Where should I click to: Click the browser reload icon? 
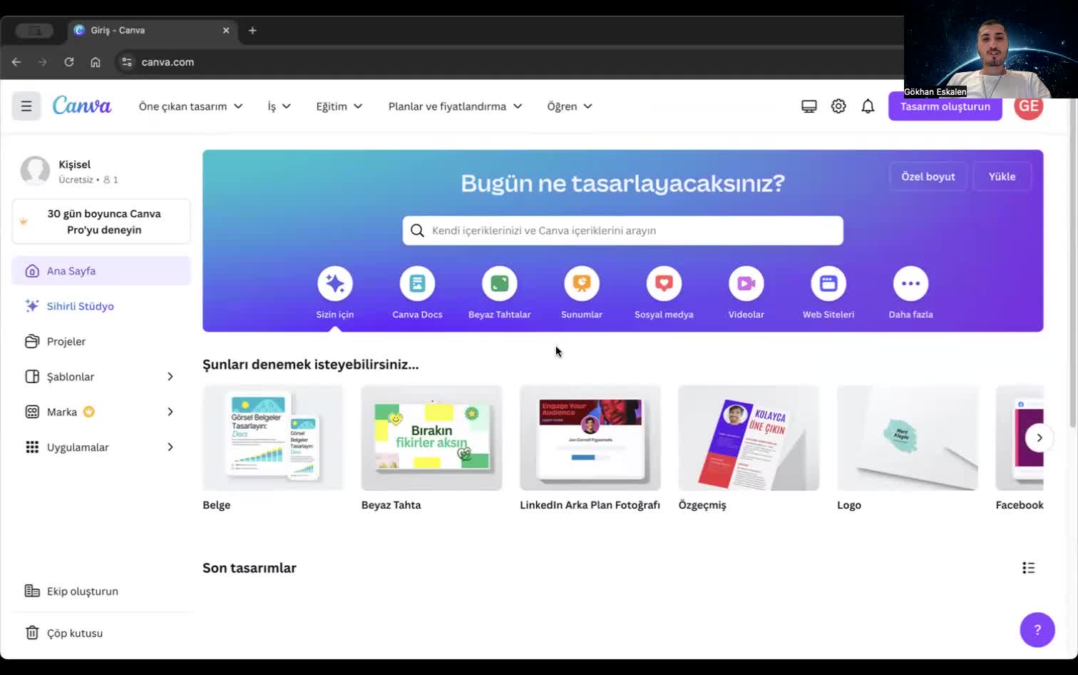[x=69, y=62]
